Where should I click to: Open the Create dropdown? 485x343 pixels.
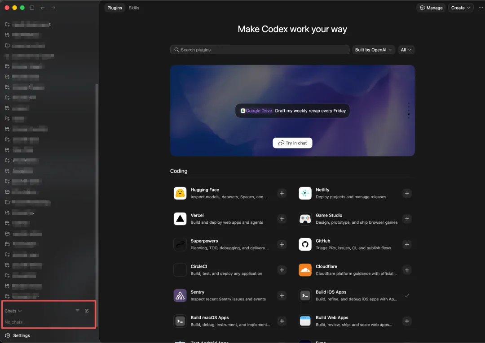461,8
